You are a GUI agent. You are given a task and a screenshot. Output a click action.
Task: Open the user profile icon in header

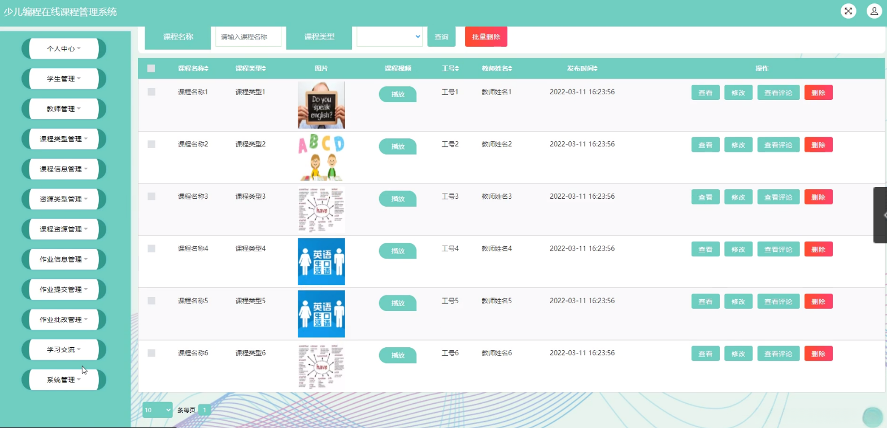coord(874,11)
